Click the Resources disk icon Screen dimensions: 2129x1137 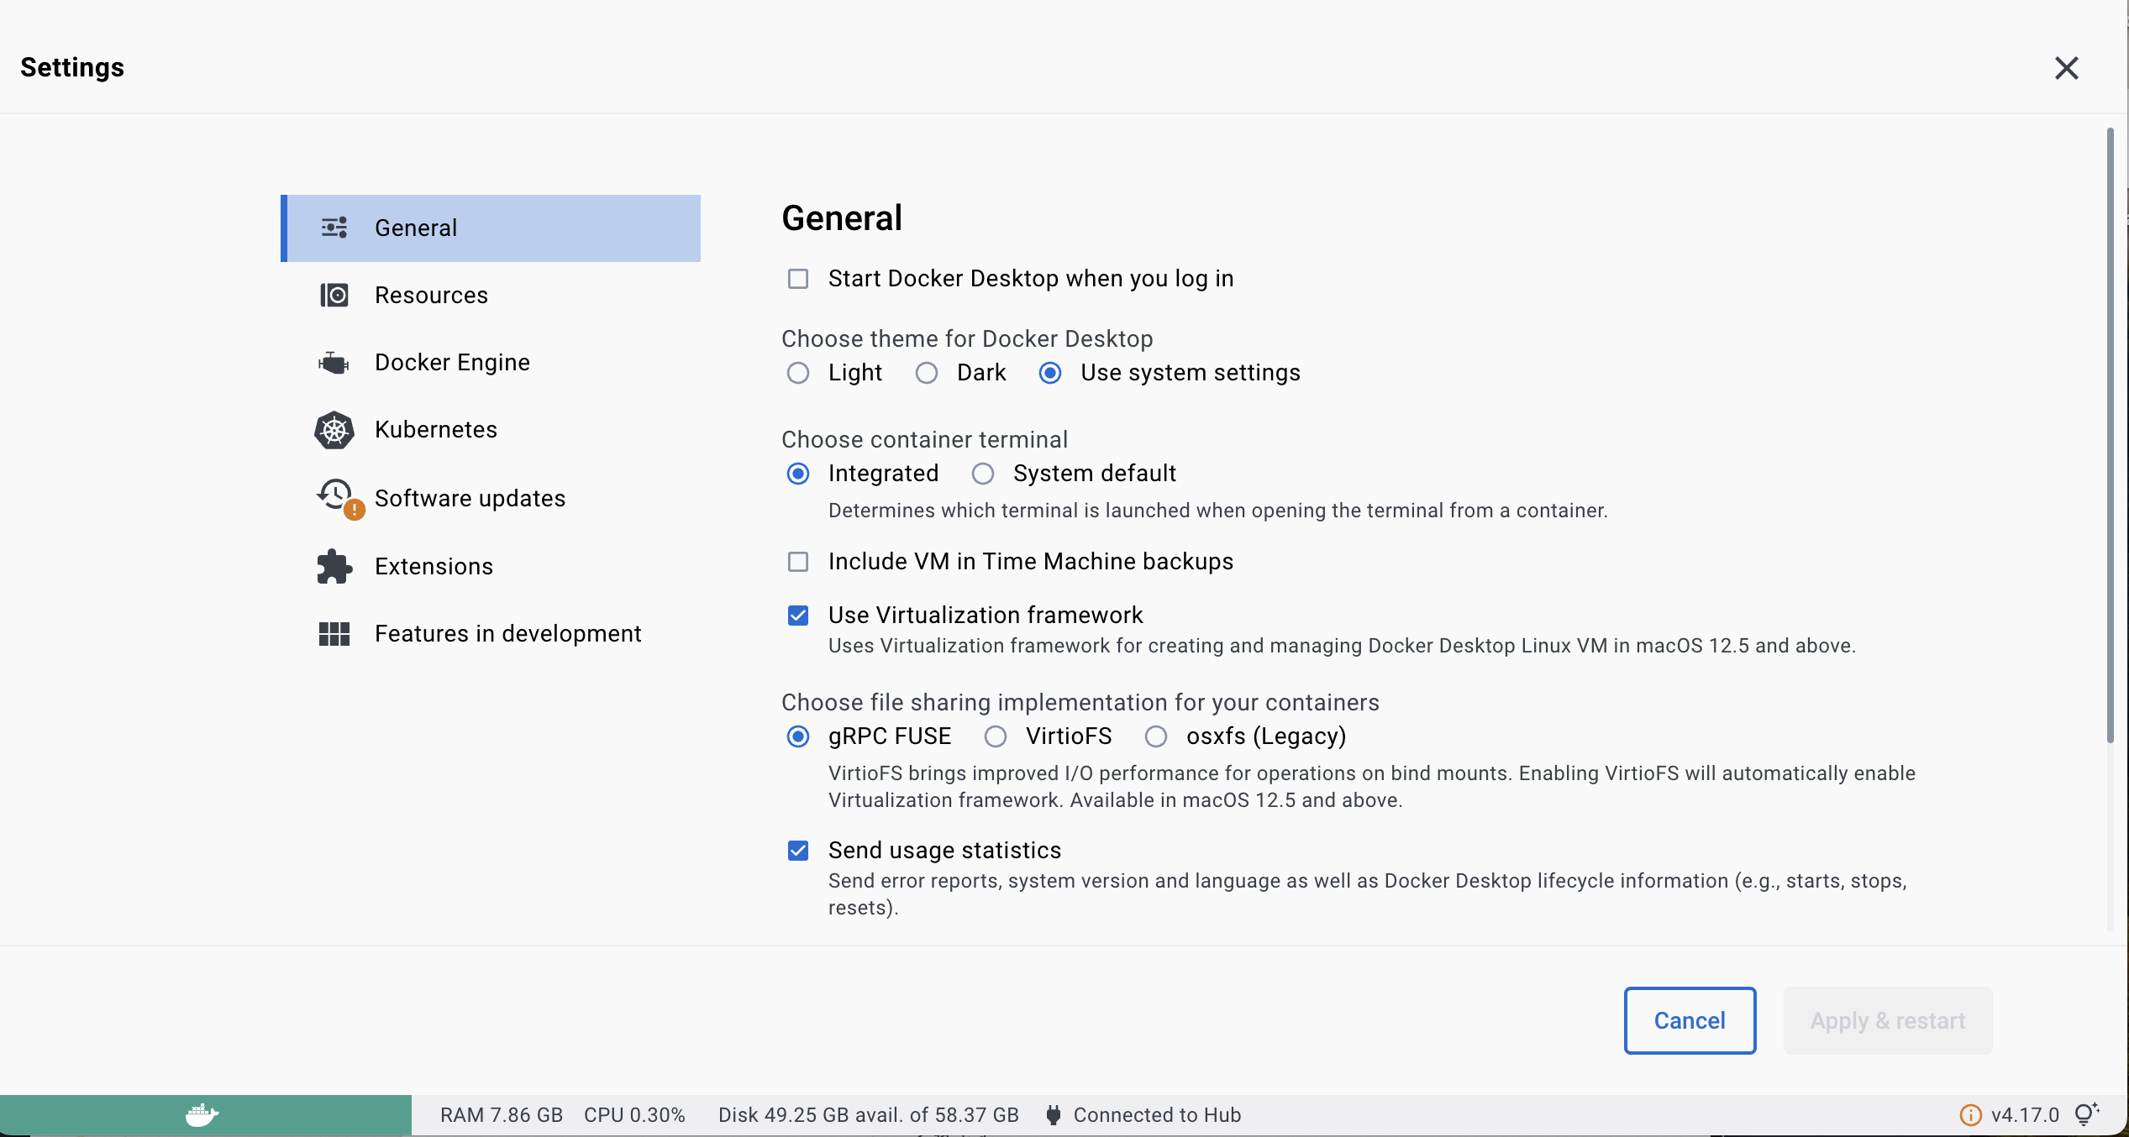[334, 295]
